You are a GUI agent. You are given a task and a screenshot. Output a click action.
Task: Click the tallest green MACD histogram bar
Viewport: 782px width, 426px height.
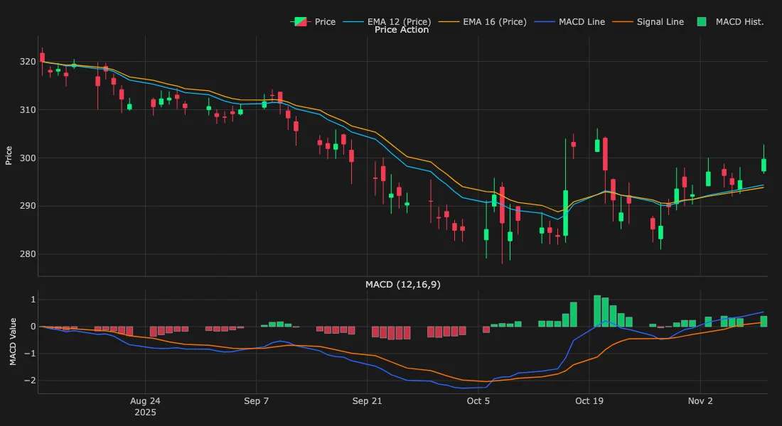coord(597,311)
